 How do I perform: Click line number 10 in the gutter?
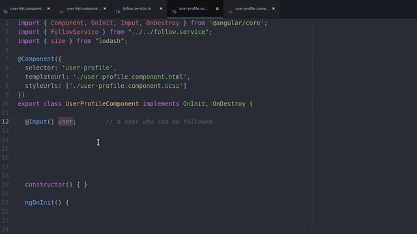[5, 104]
